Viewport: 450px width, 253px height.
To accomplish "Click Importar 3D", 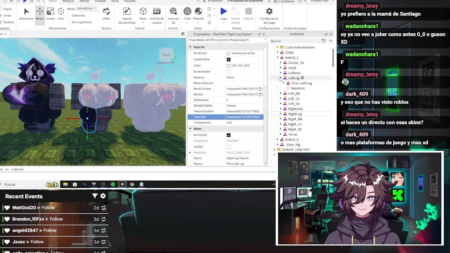I will (x=173, y=16).
